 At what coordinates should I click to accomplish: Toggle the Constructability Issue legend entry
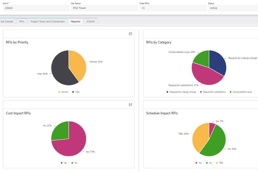pos(241,92)
